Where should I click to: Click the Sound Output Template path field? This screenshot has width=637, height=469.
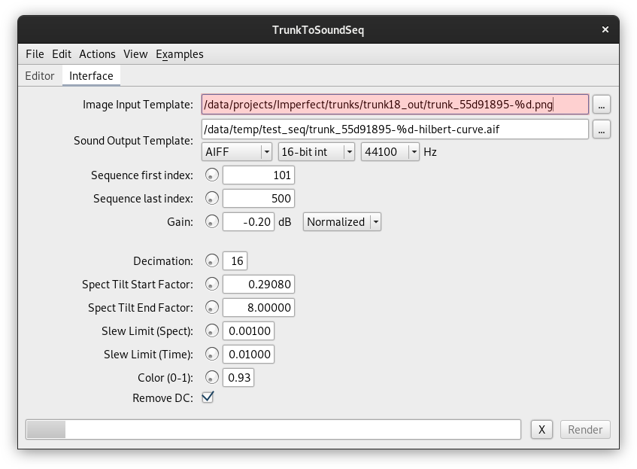point(395,129)
